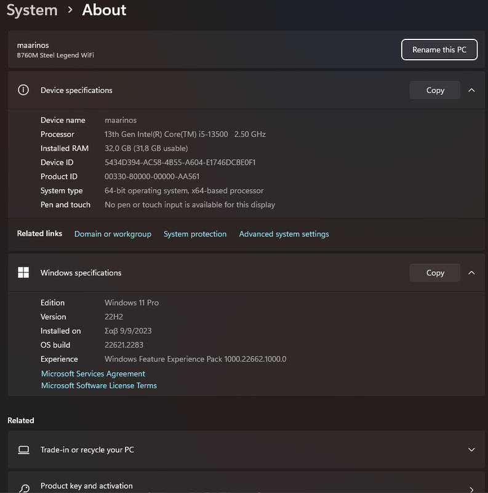488x493 pixels.
Task: Click the Windows logo icon beside Windows specifications
Action: click(x=23, y=272)
